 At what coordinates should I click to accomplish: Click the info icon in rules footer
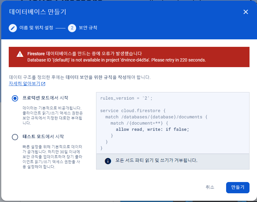[x=108, y=161]
